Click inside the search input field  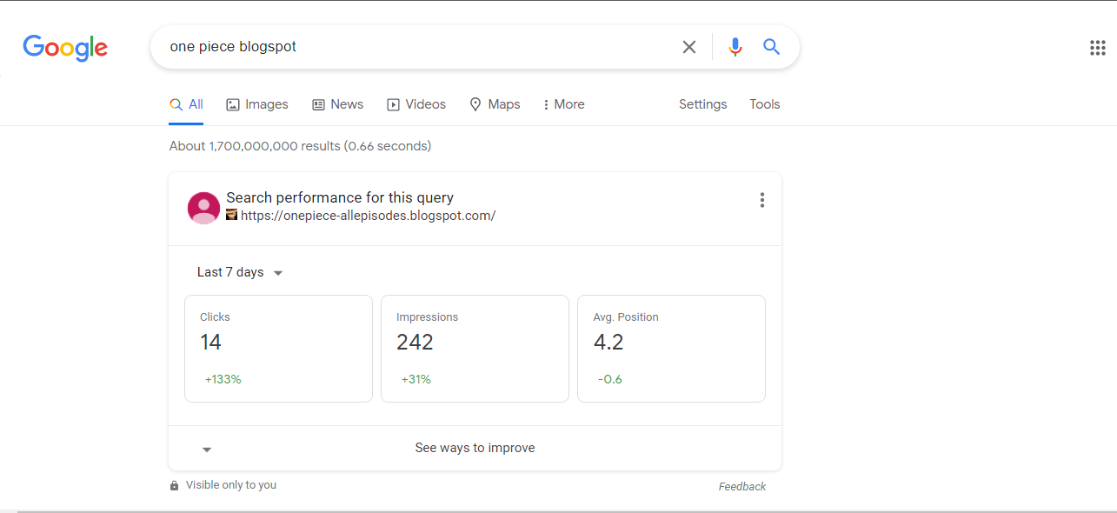click(391, 46)
